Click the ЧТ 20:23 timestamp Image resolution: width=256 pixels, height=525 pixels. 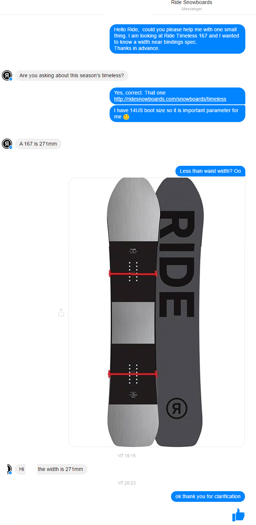tap(127, 483)
